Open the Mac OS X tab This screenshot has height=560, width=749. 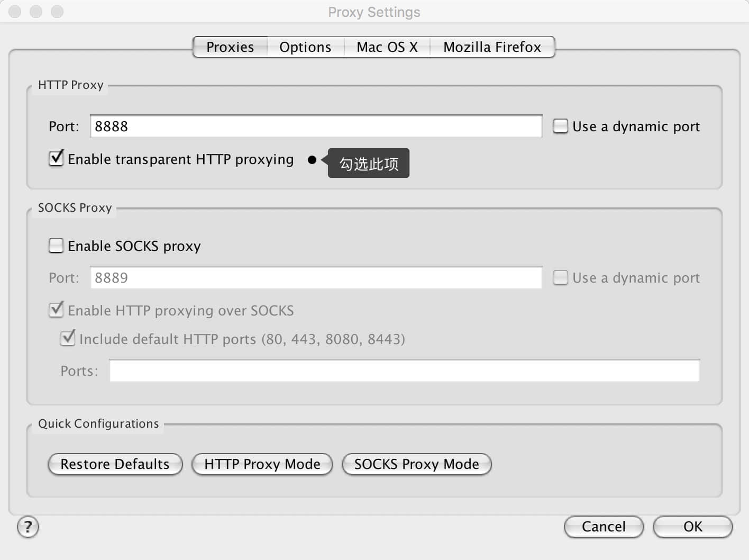click(387, 47)
